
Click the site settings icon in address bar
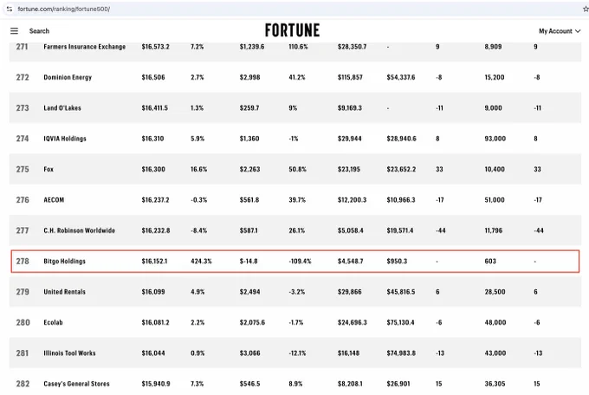10,9
